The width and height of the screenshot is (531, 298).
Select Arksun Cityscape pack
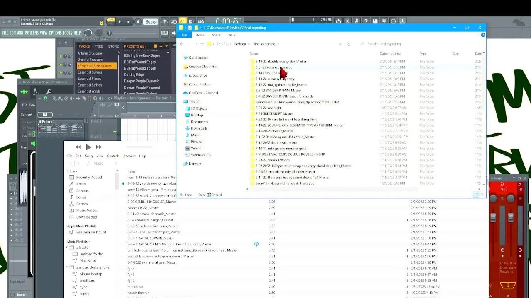pos(90,53)
